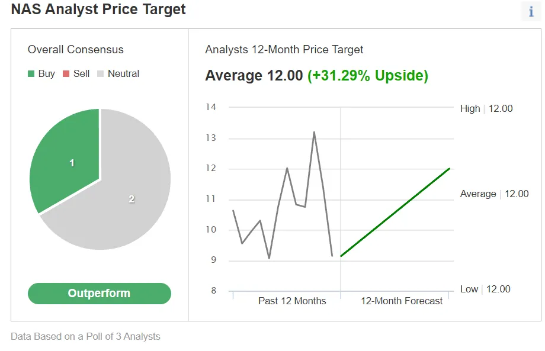Click the red Sell legend swatch
The width and height of the screenshot is (545, 351).
click(x=66, y=74)
